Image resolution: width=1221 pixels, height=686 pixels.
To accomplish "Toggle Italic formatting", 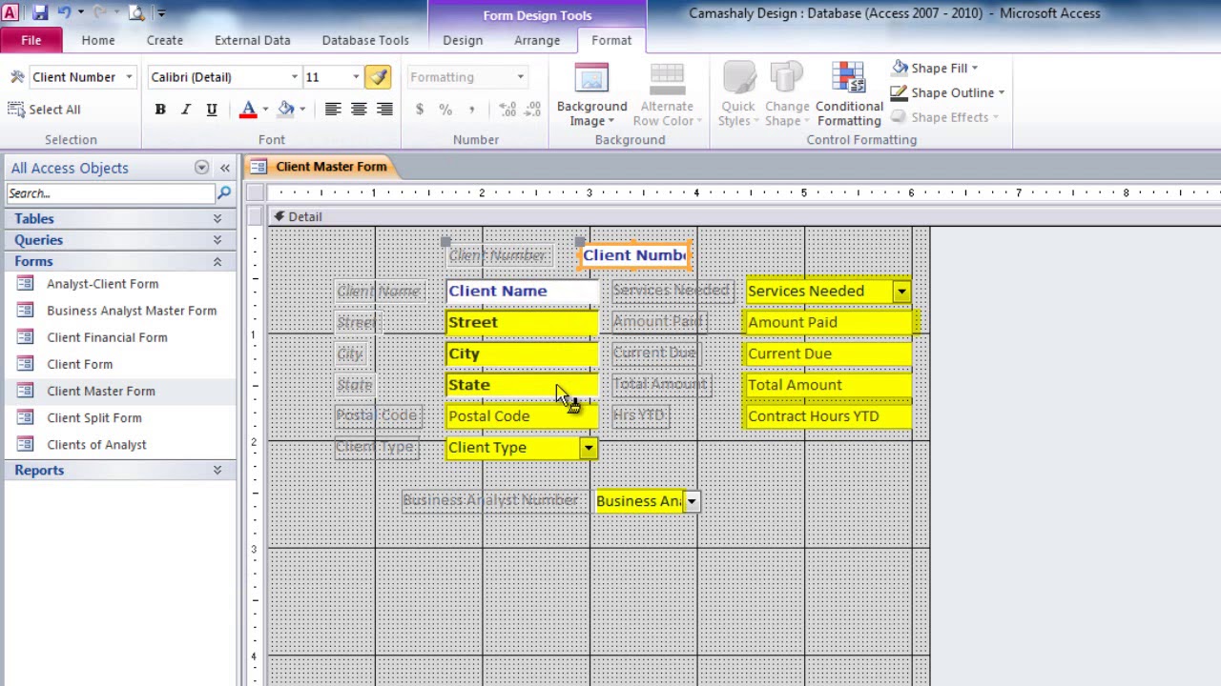I will click(186, 110).
